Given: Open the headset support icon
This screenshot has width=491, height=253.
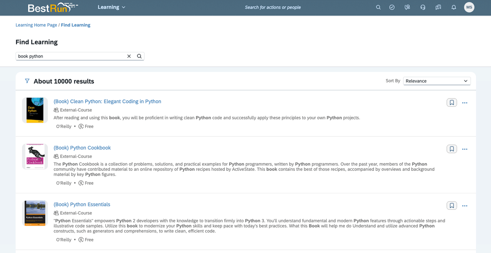Looking at the screenshot, I should [x=423, y=7].
